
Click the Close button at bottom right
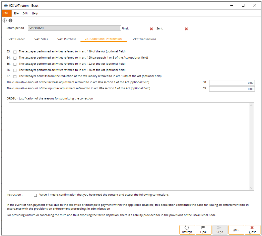253,230
